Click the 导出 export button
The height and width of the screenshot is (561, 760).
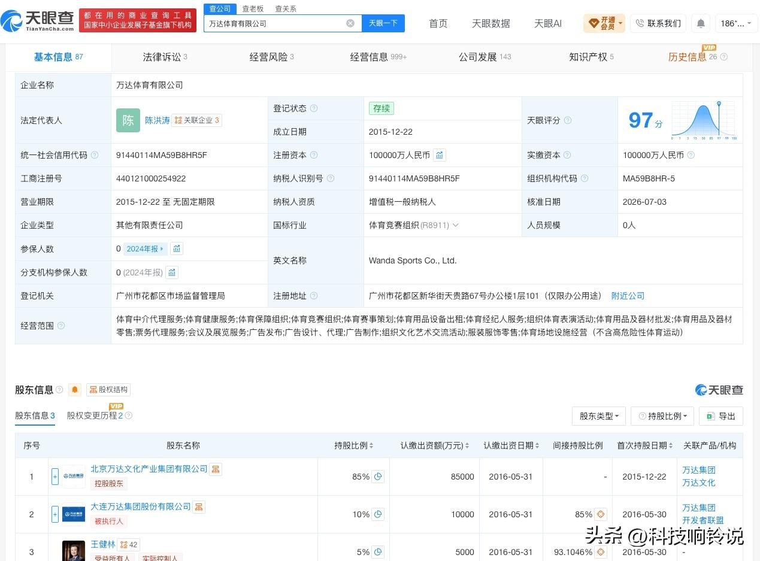coord(721,416)
